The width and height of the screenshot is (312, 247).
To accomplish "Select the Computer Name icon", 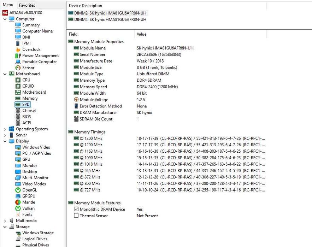I will pyautogui.click(x=18, y=31).
